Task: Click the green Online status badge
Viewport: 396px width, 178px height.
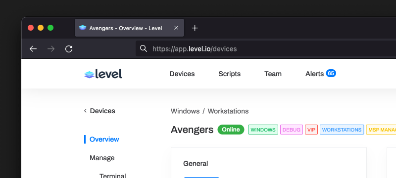Action: pos(231,130)
